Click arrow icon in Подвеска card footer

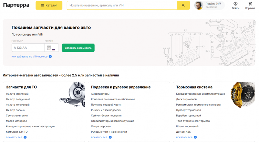tap(110, 137)
